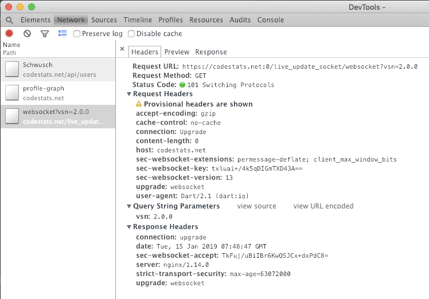Enable the Disable cache checkbox
This screenshot has height=299, width=429.
coord(131,34)
